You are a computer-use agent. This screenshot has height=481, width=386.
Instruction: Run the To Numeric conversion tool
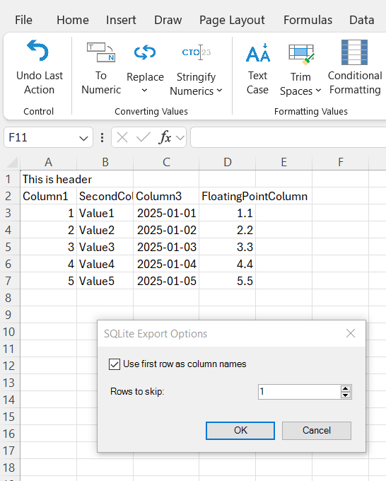tap(101, 69)
